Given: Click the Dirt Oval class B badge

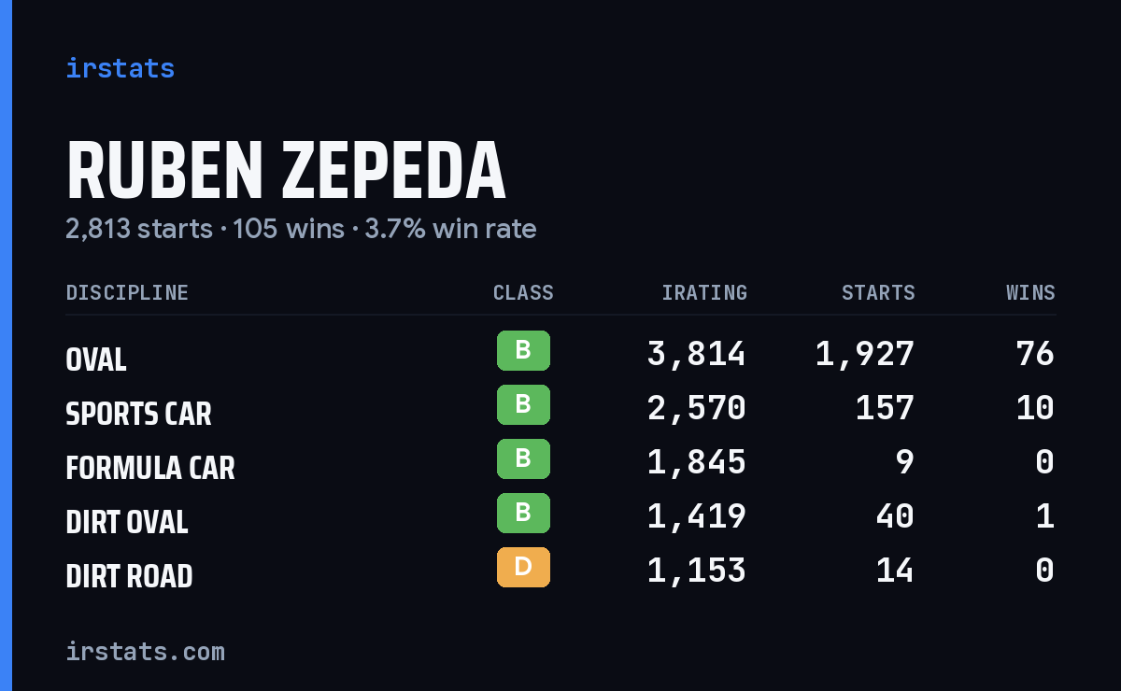Looking at the screenshot, I should point(523,514).
